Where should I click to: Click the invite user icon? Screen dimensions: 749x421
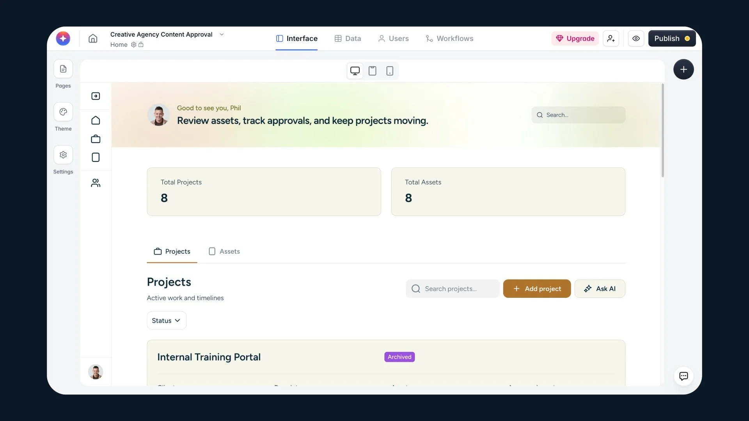[611, 39]
